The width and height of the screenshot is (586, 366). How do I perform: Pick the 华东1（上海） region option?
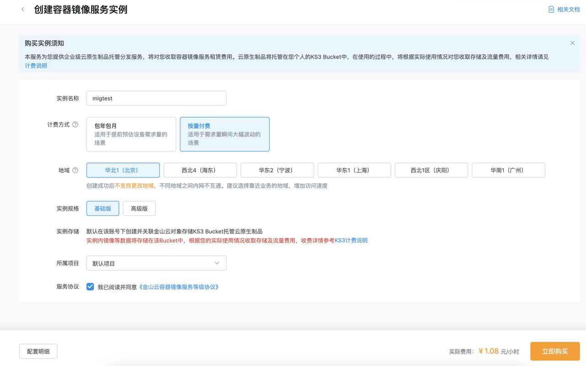[x=354, y=170]
